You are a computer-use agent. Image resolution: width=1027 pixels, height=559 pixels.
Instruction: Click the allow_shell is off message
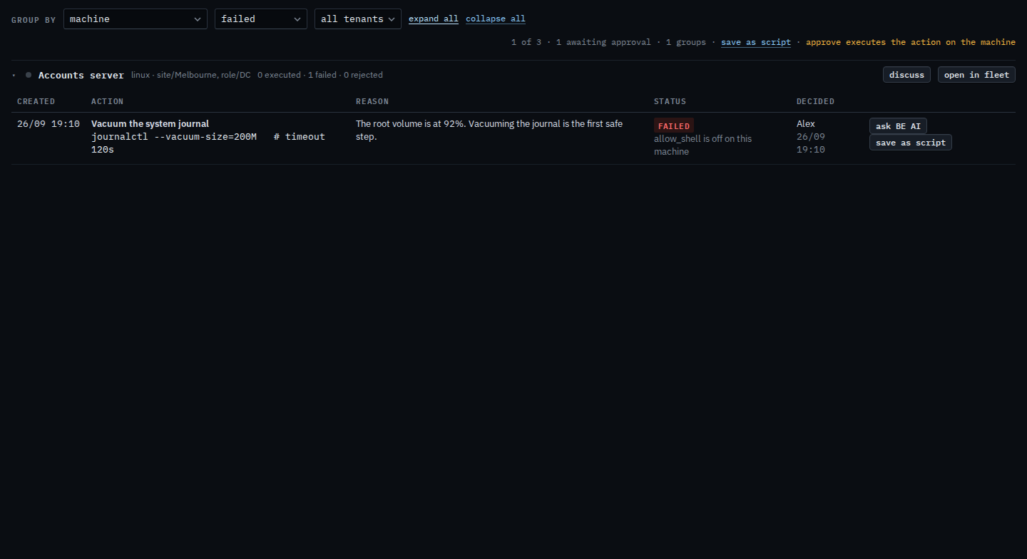click(702, 145)
